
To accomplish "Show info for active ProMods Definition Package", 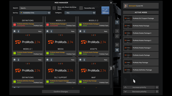I will pyautogui.click(x=19, y=60).
